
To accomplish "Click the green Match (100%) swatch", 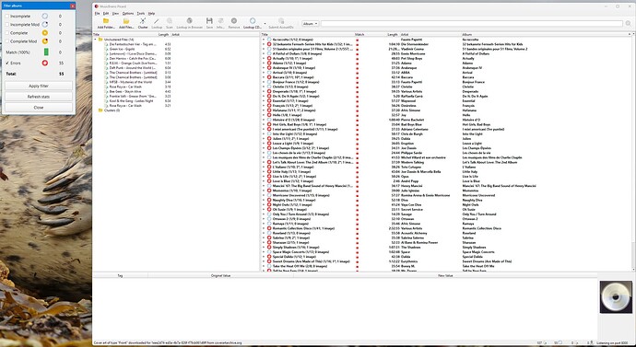I will [46, 52].
